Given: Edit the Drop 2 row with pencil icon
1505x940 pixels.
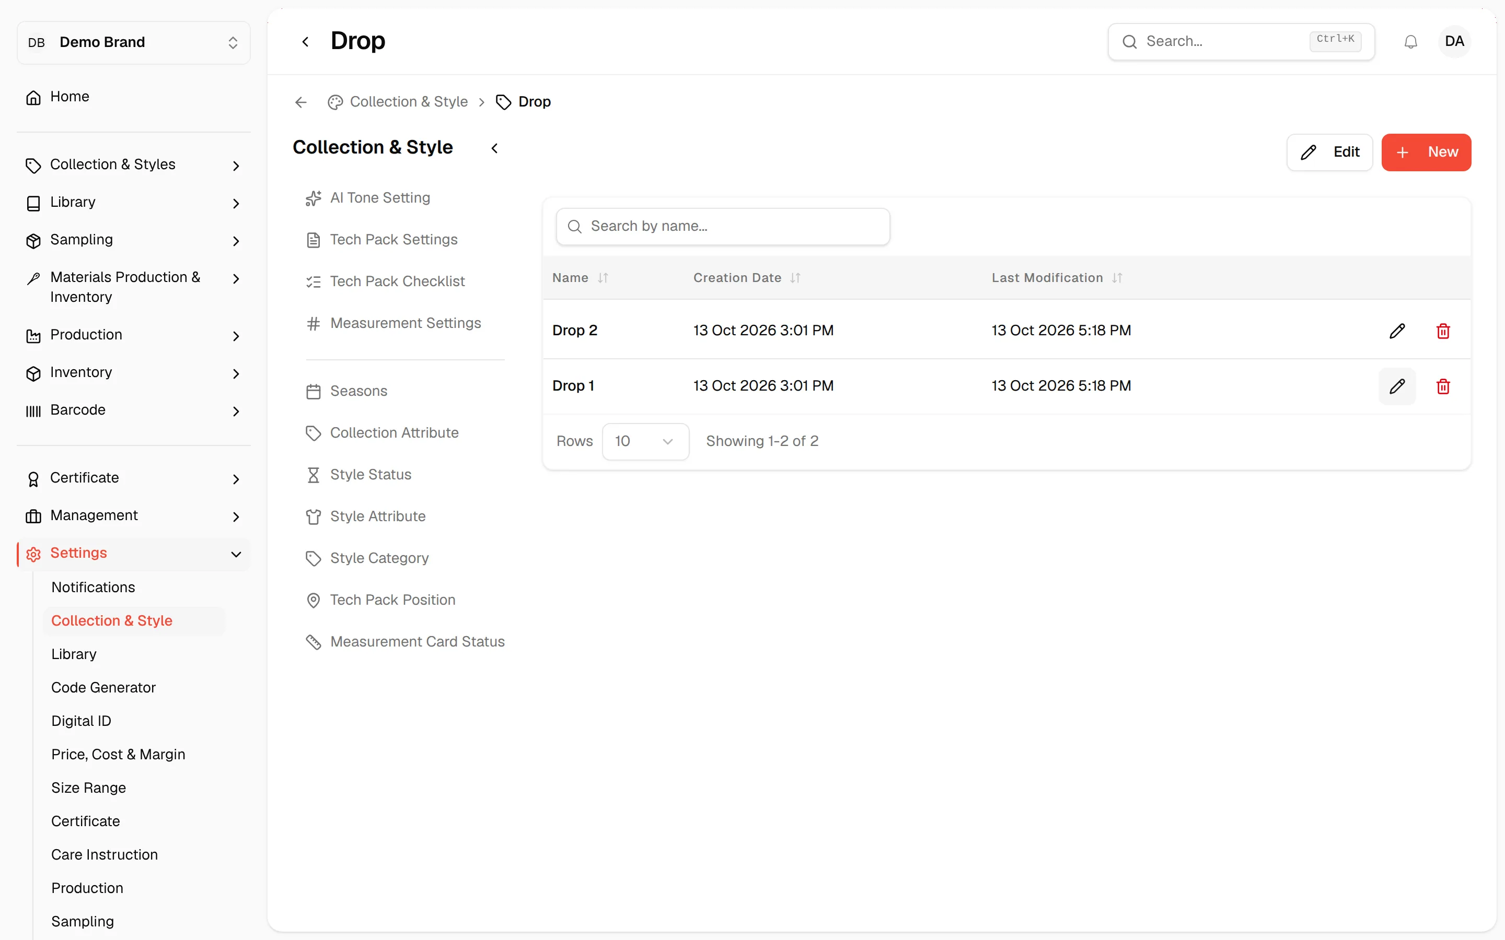Looking at the screenshot, I should click(x=1397, y=331).
